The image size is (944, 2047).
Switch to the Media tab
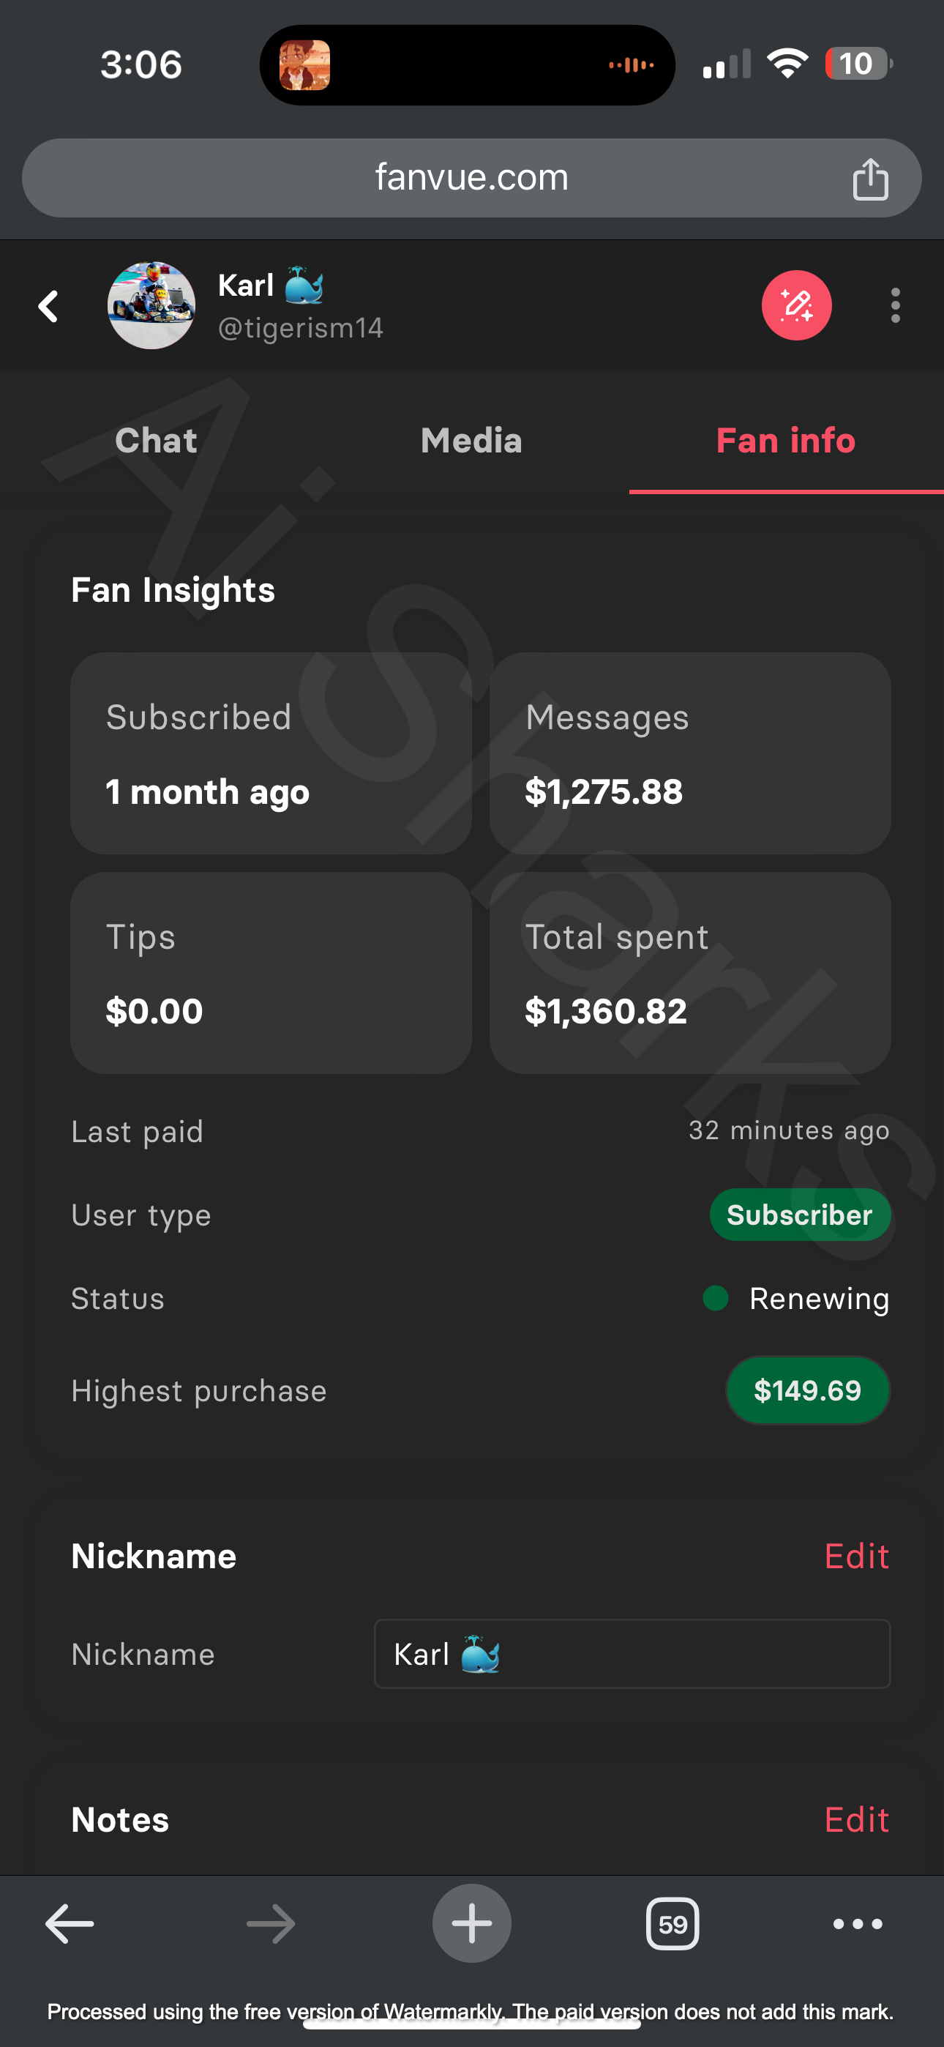point(471,440)
